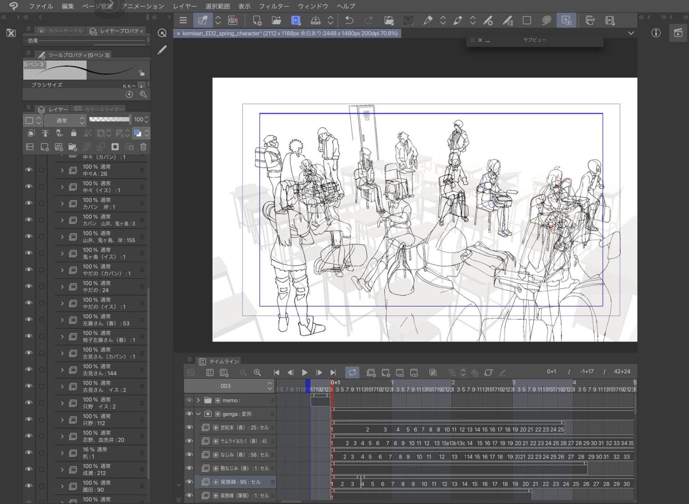Tick the checkbox beside 成瀬 : 212 layer
The image size is (689, 504).
[x=42, y=469]
